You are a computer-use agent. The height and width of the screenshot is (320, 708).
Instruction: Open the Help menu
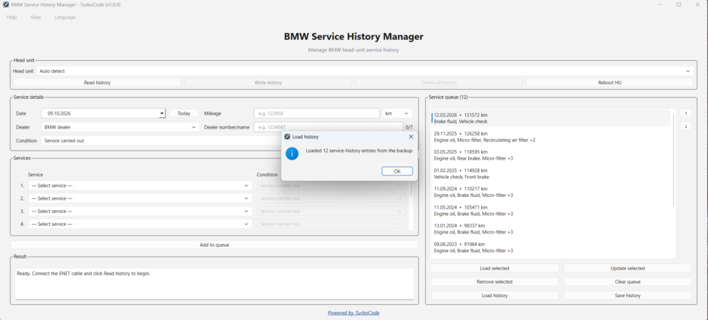12,17
